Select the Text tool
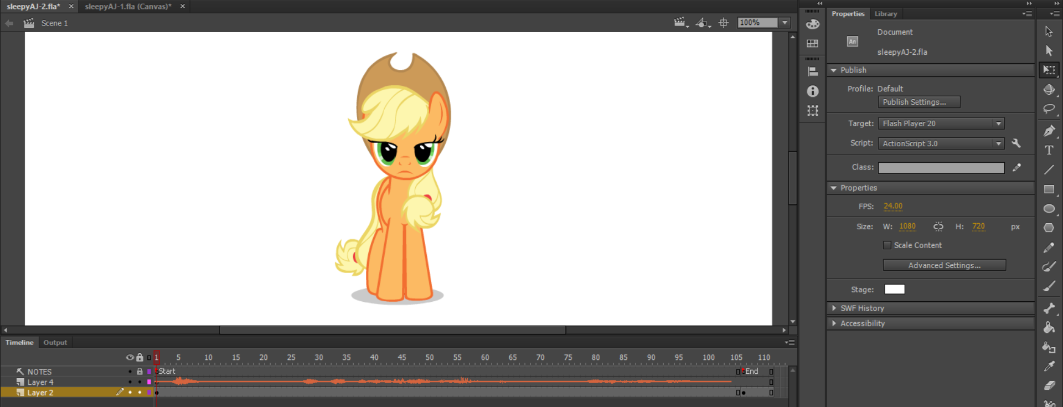 1049,150
